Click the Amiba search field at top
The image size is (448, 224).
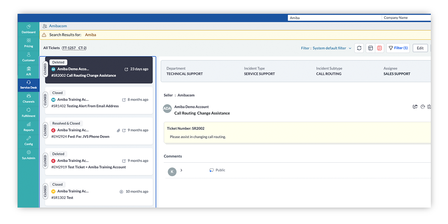(x=335, y=18)
